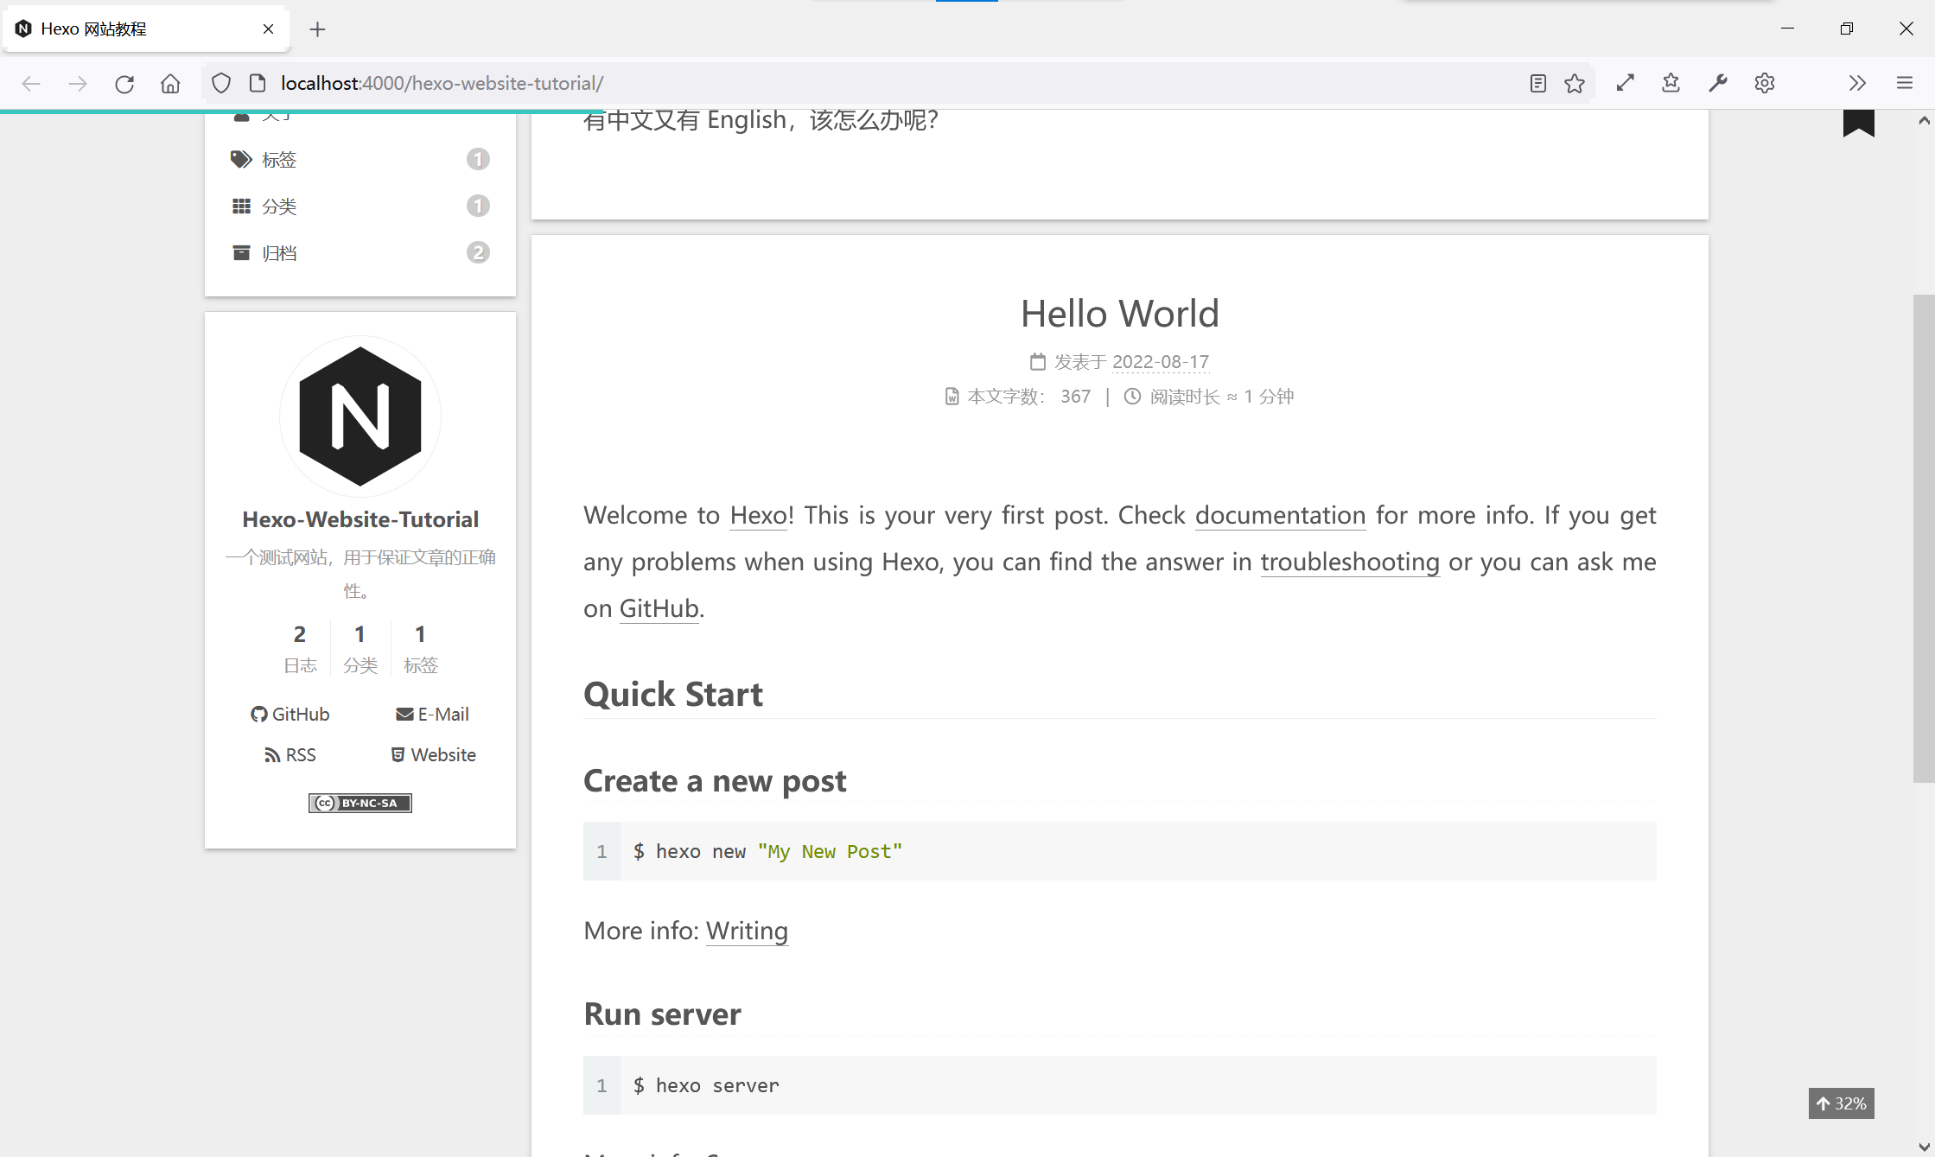This screenshot has height=1157, width=1935.
Task: Open the RSS feed link
Action: pyautogui.click(x=290, y=755)
